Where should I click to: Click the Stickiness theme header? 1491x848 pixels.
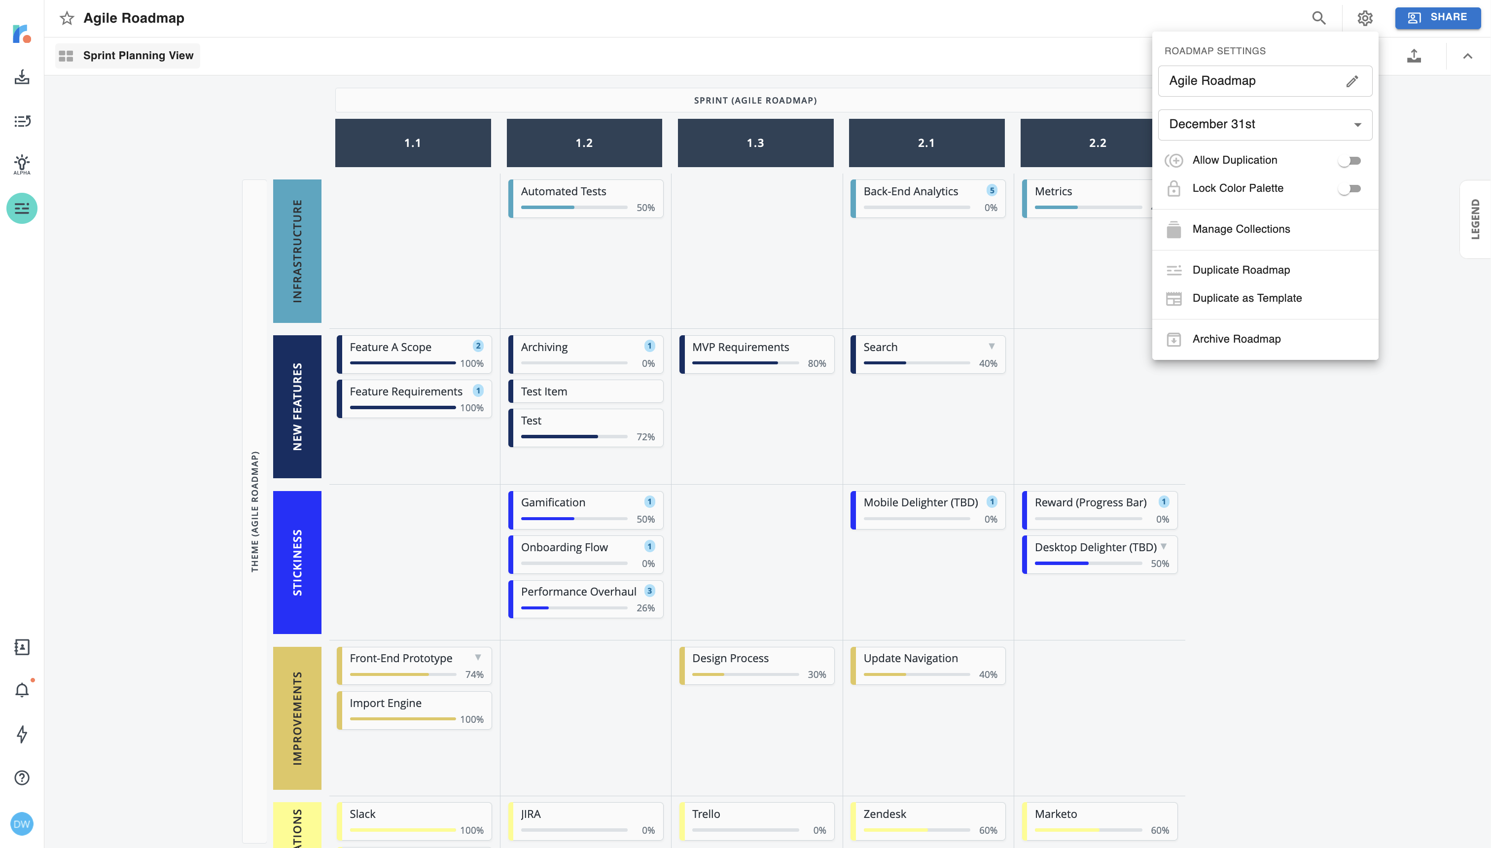pyautogui.click(x=297, y=562)
